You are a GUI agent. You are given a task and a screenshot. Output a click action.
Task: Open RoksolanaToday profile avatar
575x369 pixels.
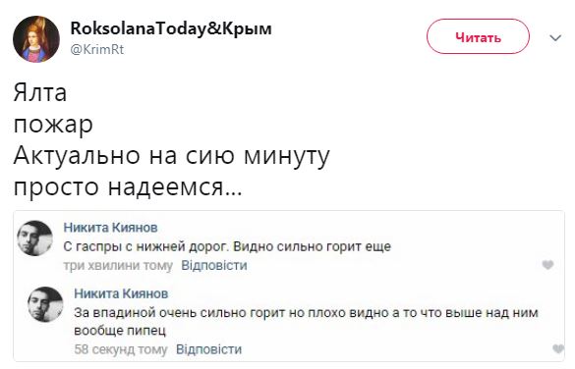click(36, 39)
